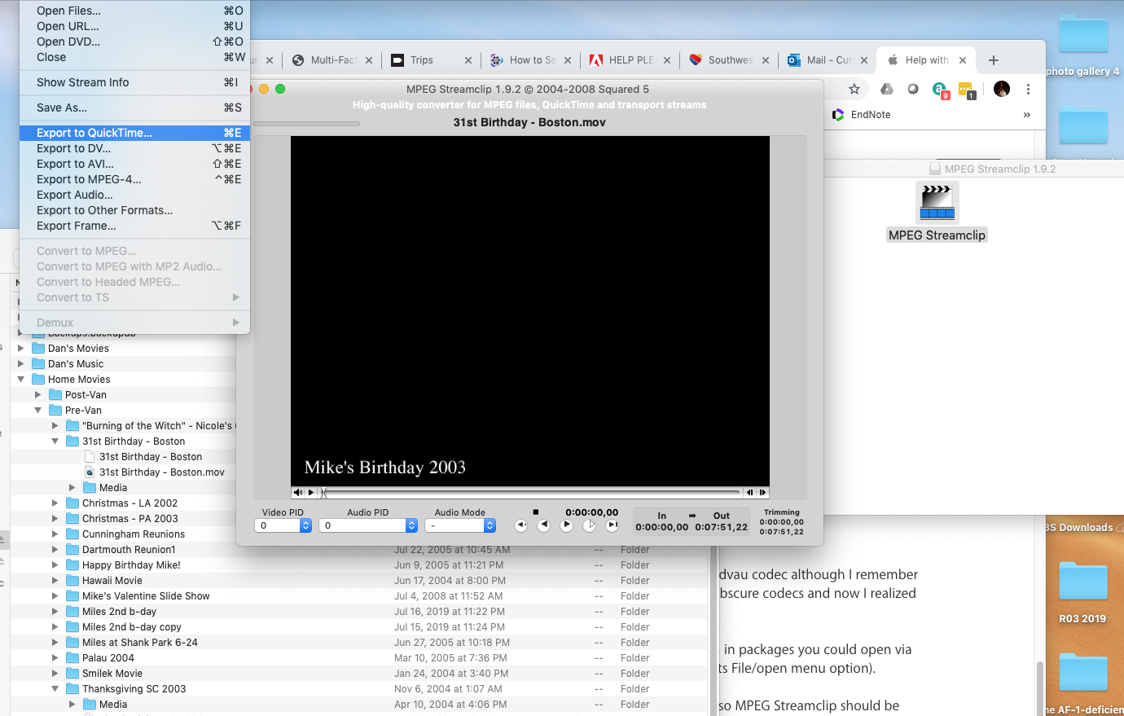The image size is (1124, 716).
Task: Switch to the How to So browser tab
Action: 530,60
